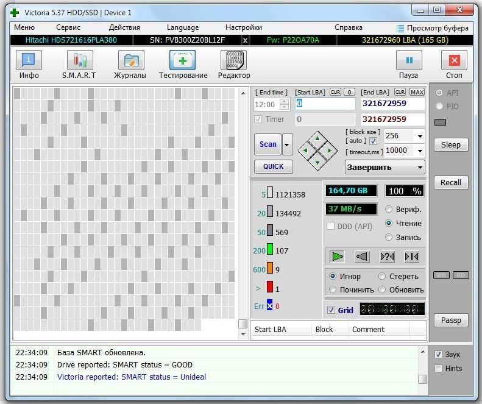482x404 pixels.
Task: Click the up arrow of the navigation diamond
Action: (317, 139)
